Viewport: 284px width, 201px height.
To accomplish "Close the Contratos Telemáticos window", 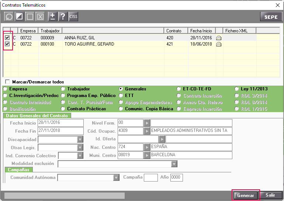I will click(277, 5).
